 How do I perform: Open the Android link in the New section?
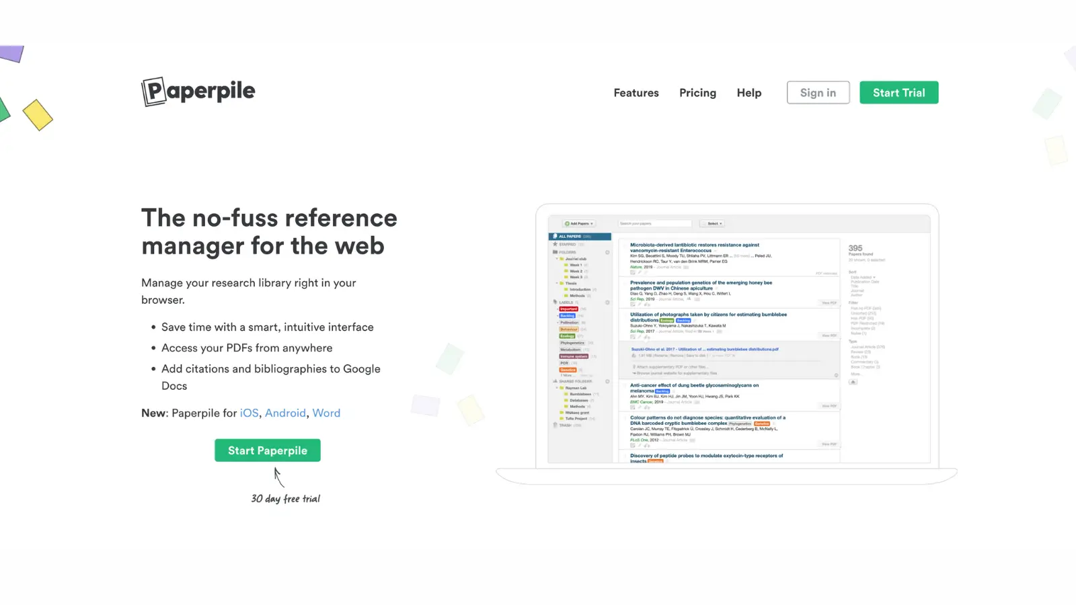(x=285, y=413)
